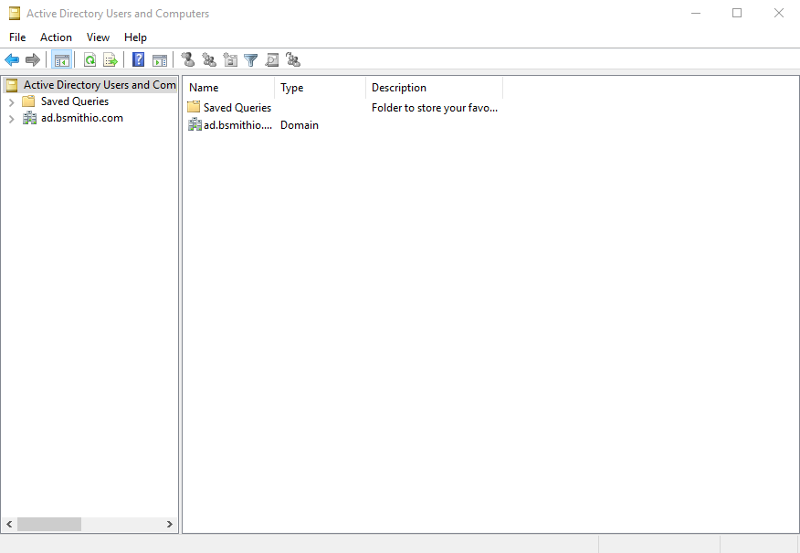The height and width of the screenshot is (553, 800).
Task: Open the Help menu
Action: point(135,37)
